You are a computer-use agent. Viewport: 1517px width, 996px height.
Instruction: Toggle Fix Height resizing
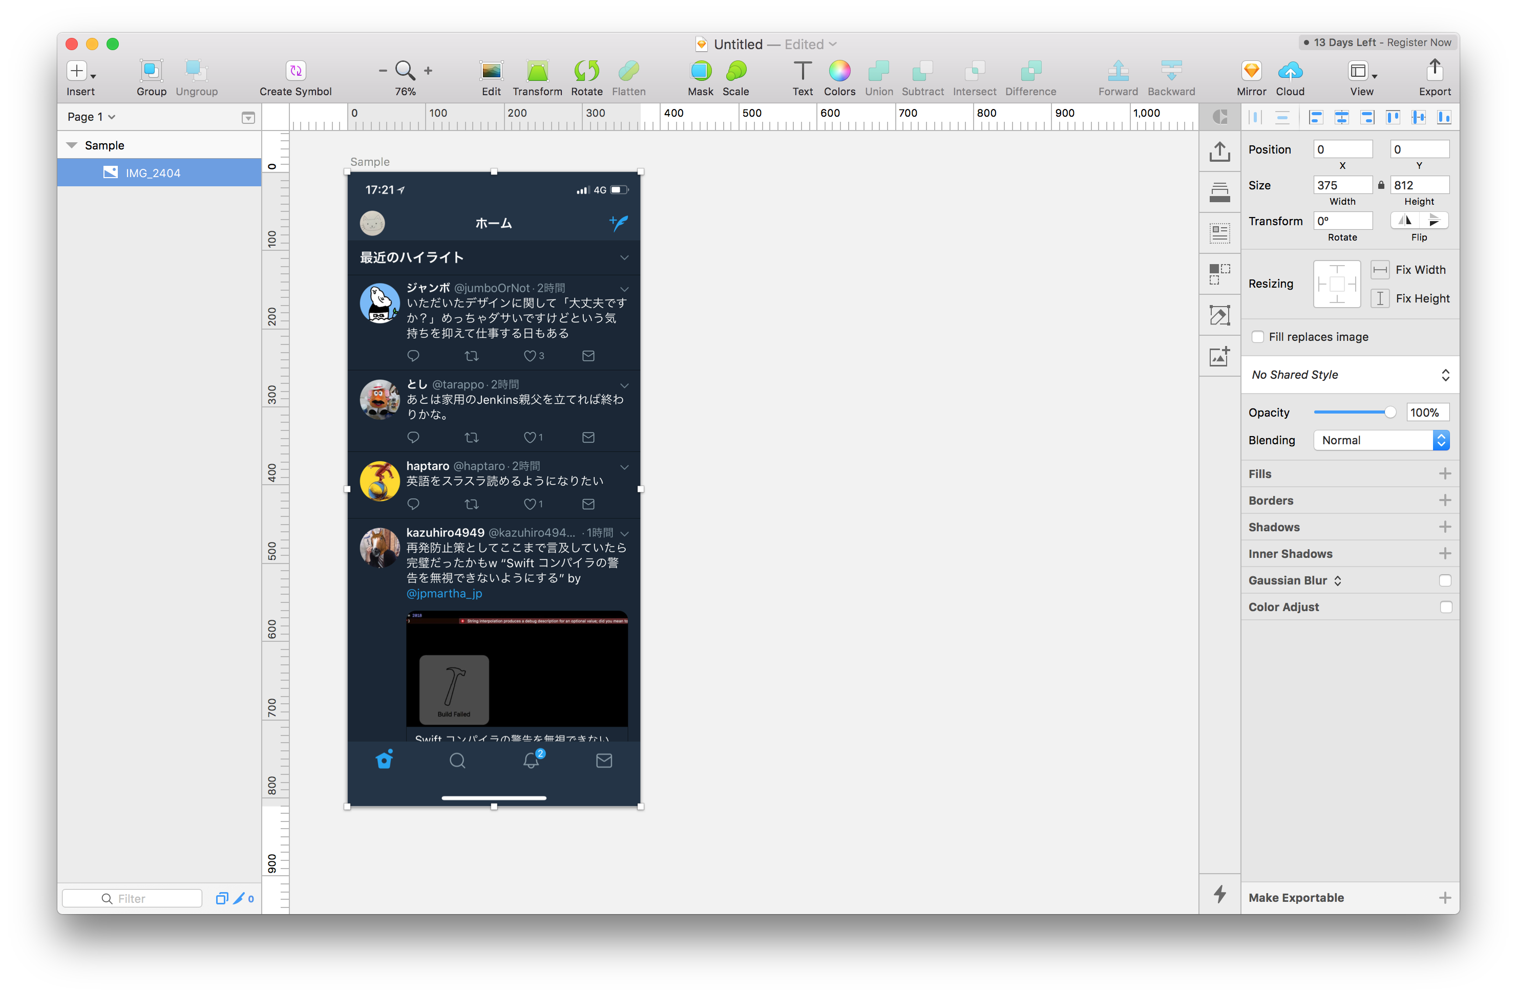(x=1380, y=299)
